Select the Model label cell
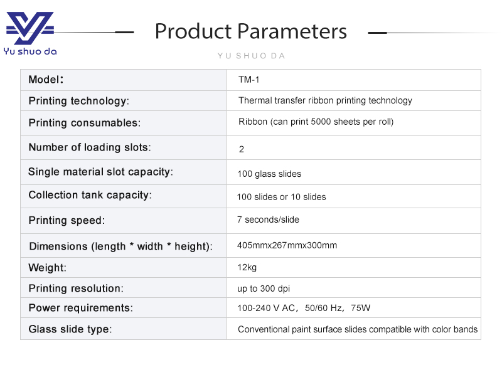This screenshot has height=365, width=502. point(46,80)
